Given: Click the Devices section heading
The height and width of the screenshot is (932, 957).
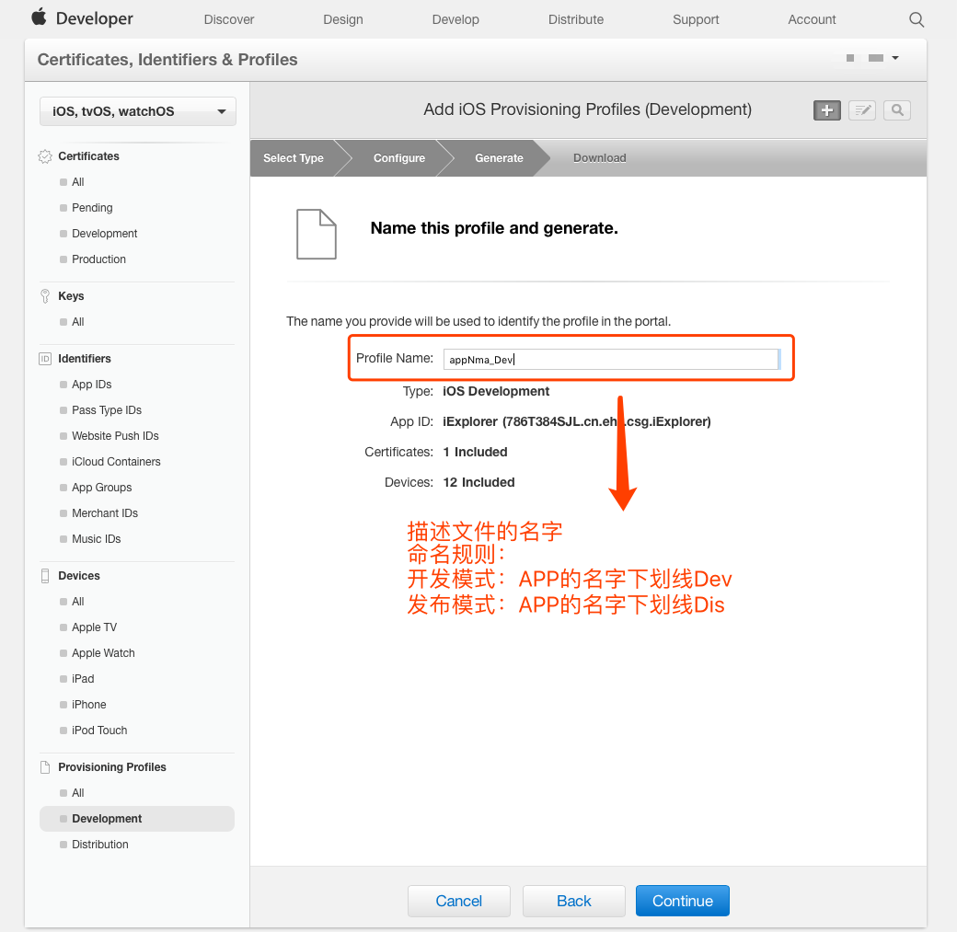Looking at the screenshot, I should point(79,576).
